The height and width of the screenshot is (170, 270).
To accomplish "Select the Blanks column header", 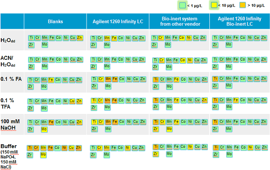I will 55,21.
